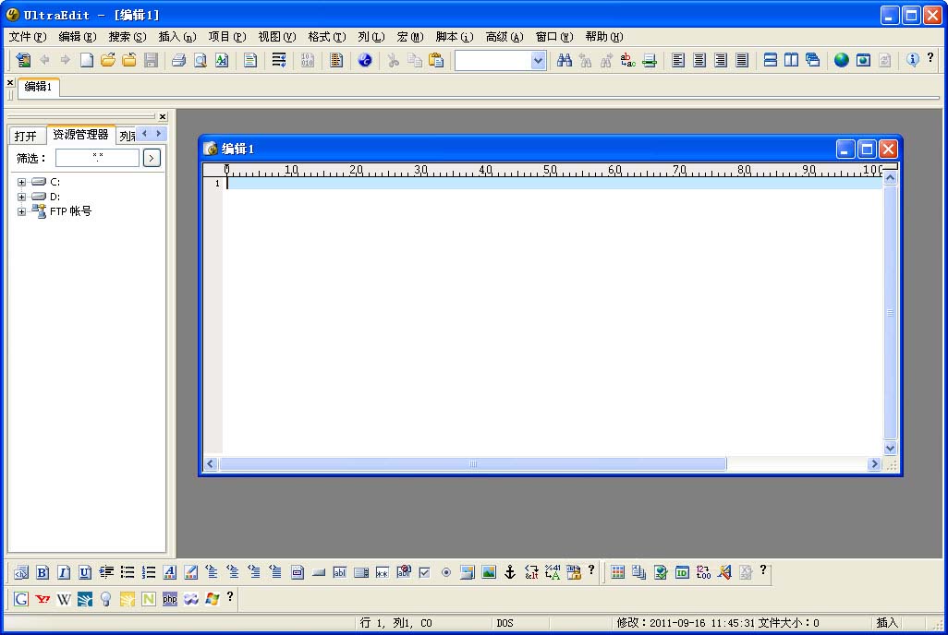Image resolution: width=948 pixels, height=635 pixels.
Task: Click the New File icon in toolbar
Action: pyautogui.click(x=87, y=60)
